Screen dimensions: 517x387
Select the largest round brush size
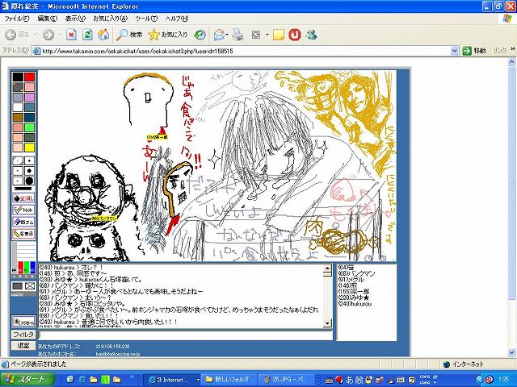click(29, 181)
